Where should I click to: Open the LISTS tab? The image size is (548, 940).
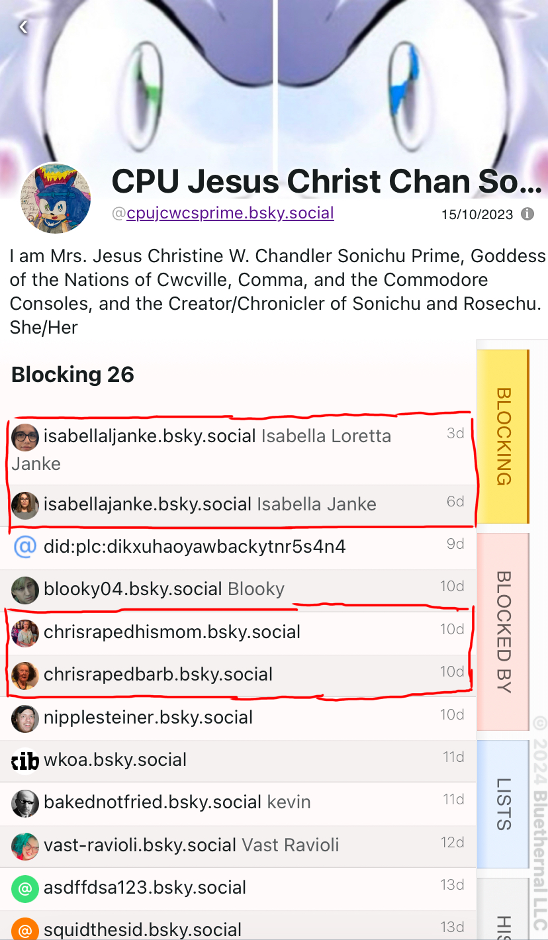(x=503, y=804)
